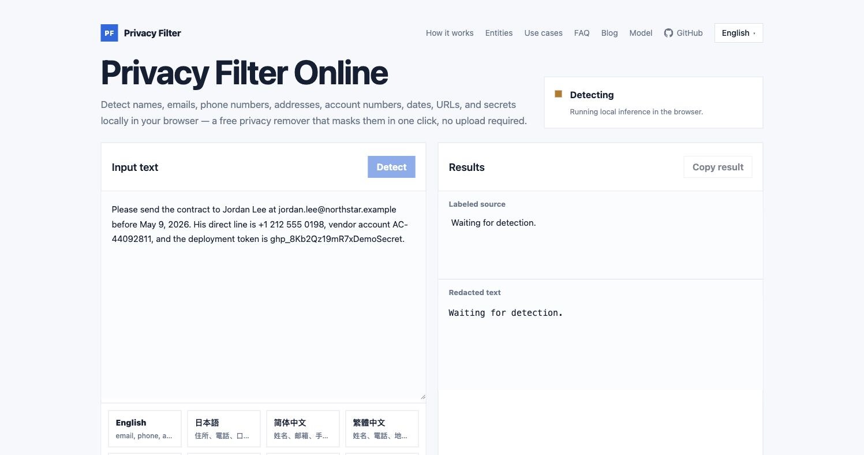Click the Detecting status indicator square
Screen dimensions: 864x455
click(x=558, y=94)
